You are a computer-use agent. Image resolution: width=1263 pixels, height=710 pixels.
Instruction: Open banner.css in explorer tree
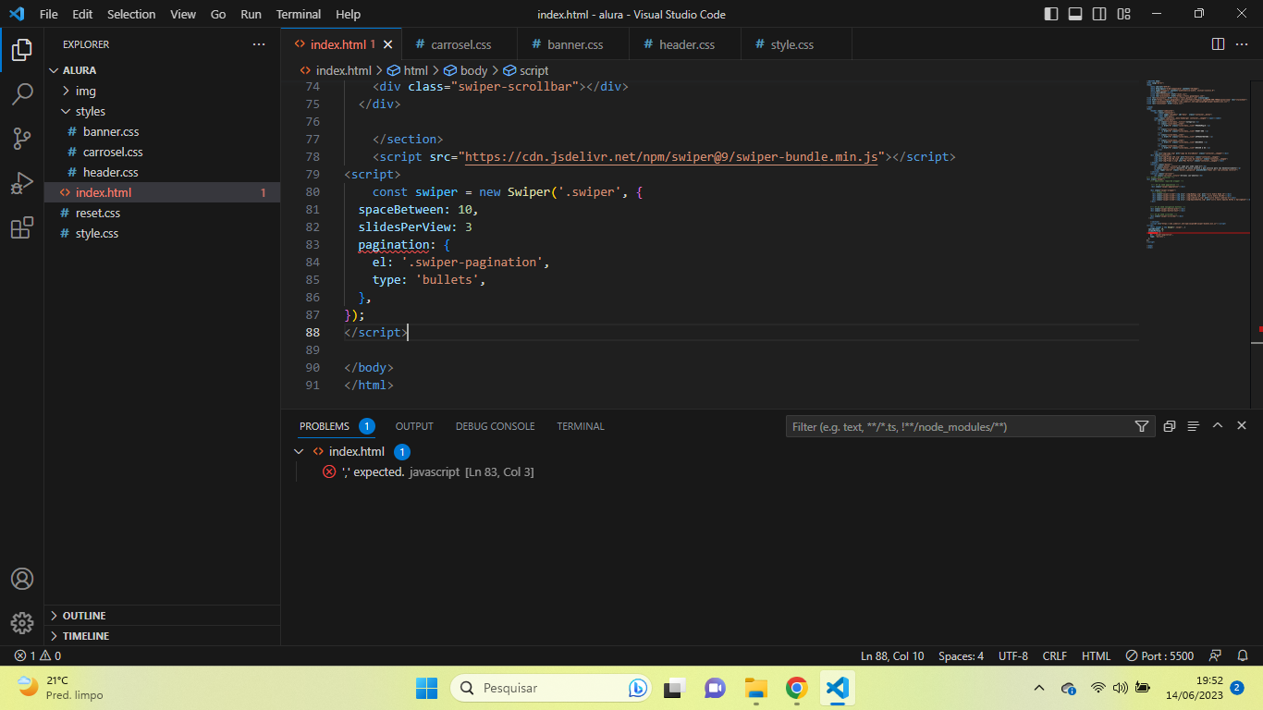click(163, 131)
